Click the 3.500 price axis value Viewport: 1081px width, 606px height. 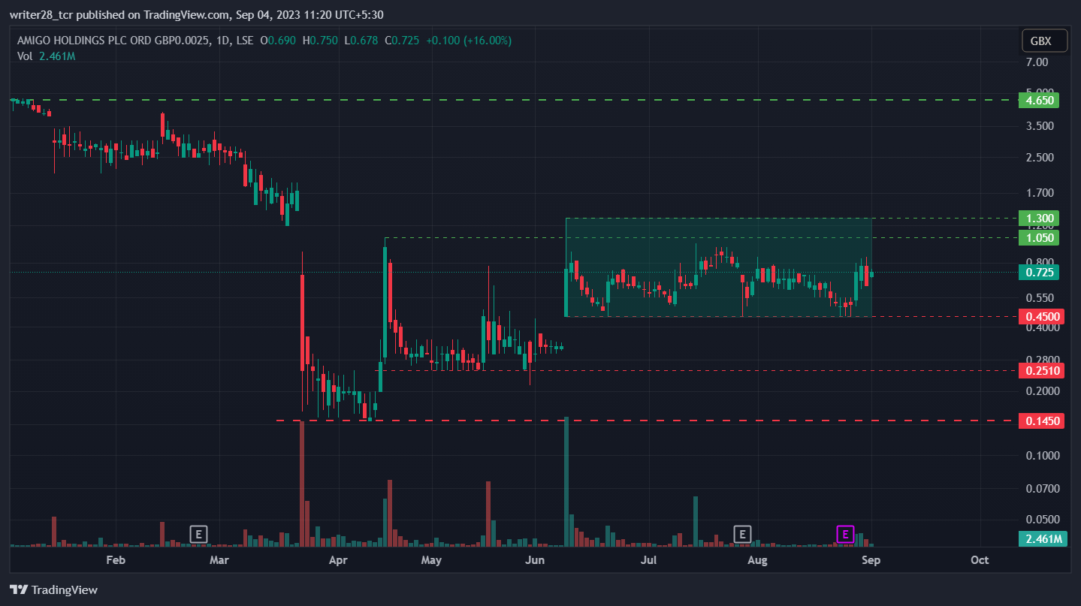click(1040, 126)
